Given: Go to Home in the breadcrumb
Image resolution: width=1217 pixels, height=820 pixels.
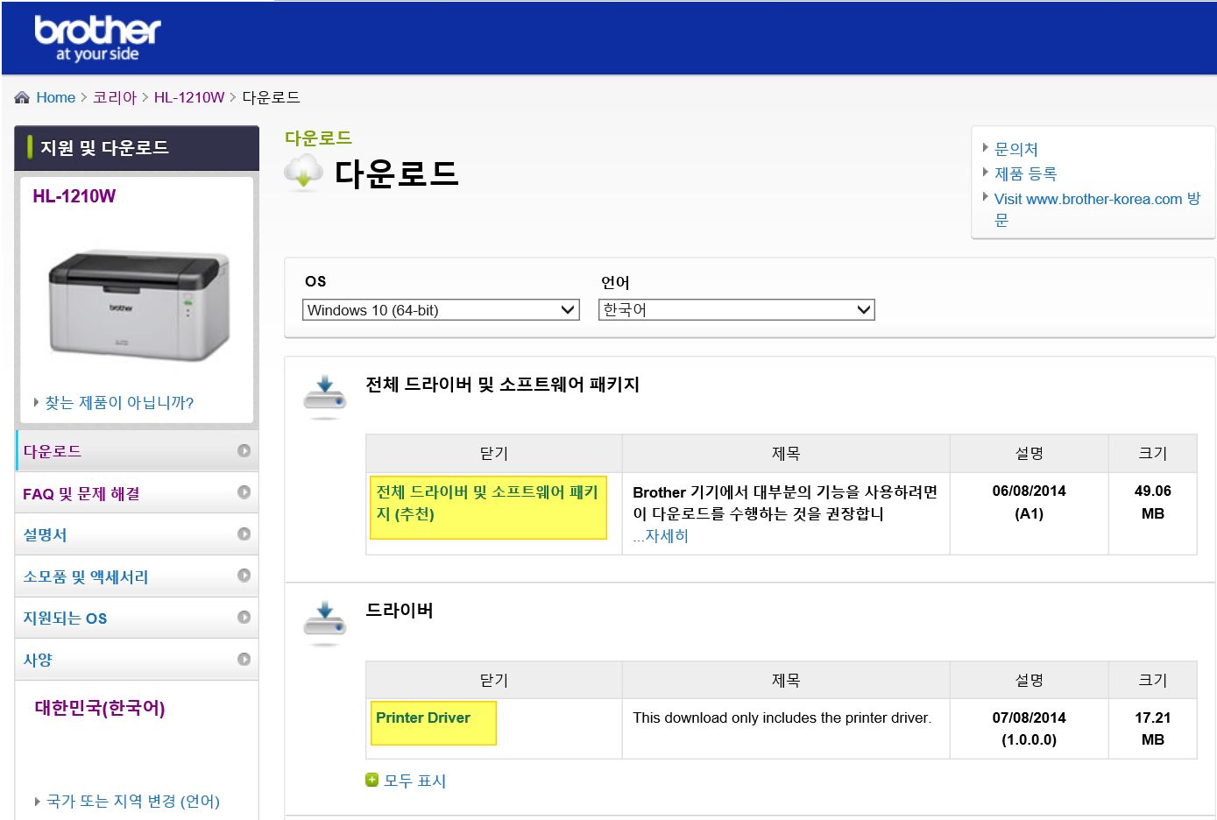Looking at the screenshot, I should click(56, 97).
